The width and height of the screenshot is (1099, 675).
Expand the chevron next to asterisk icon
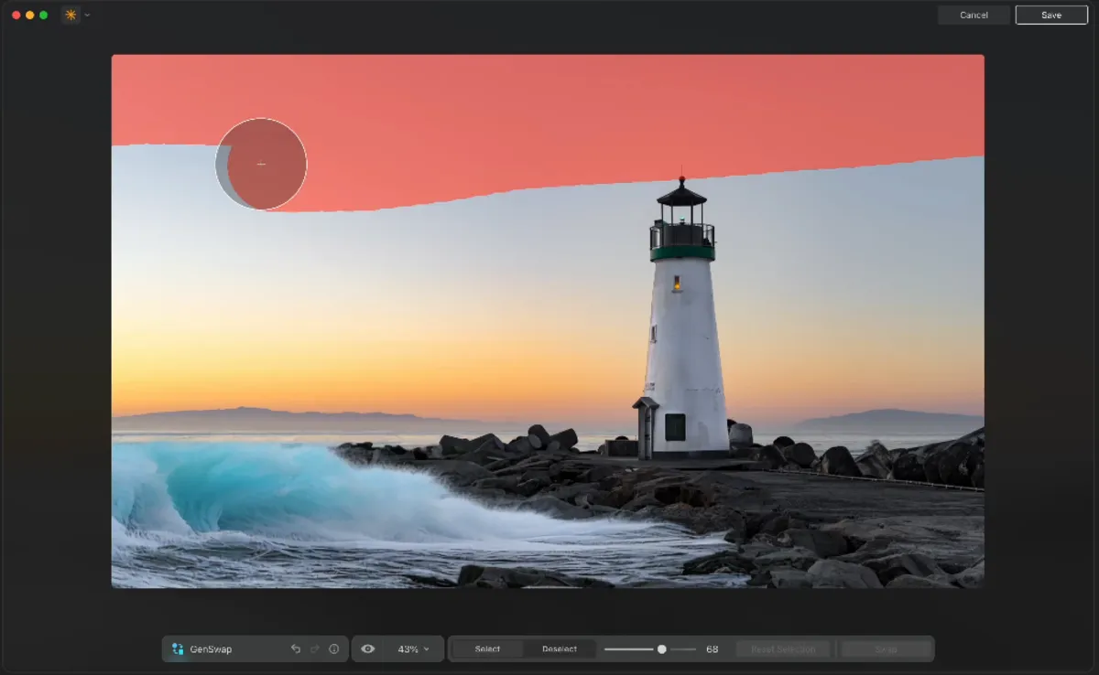pos(87,16)
